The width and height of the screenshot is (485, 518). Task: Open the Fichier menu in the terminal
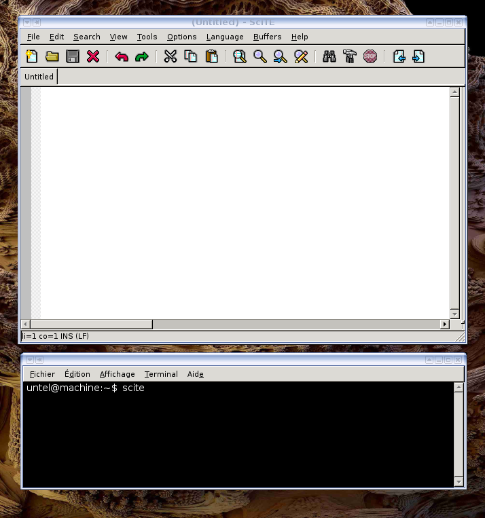[42, 374]
